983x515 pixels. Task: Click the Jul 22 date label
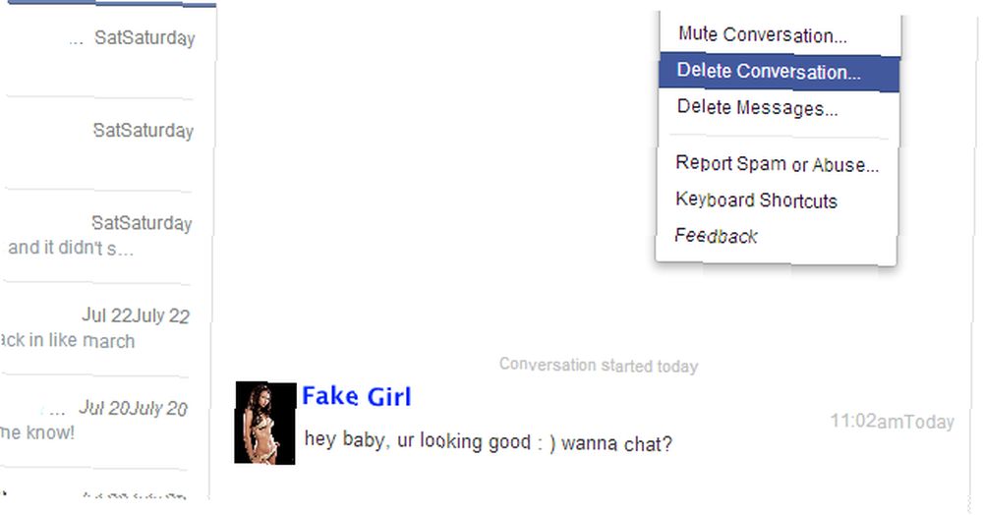tap(136, 315)
